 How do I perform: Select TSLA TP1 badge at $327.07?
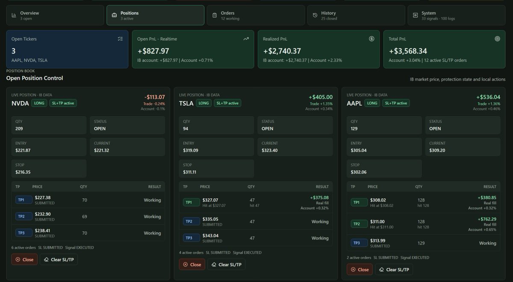[x=192, y=203]
